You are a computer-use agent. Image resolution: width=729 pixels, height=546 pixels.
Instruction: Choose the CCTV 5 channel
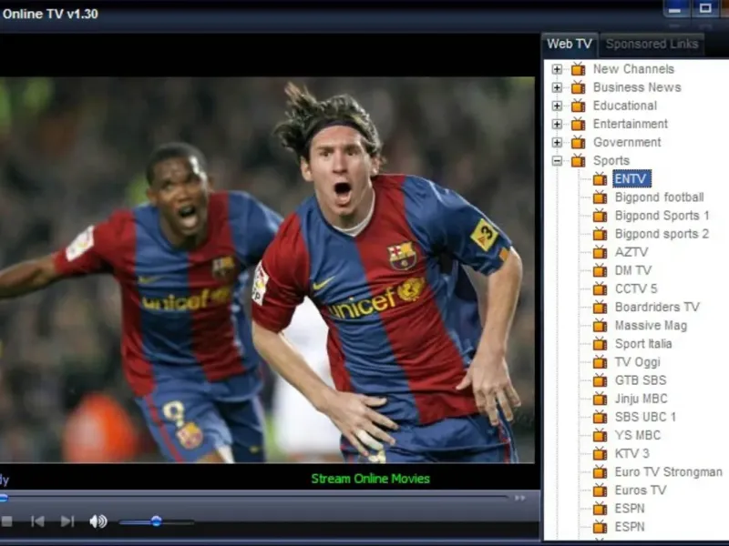click(636, 288)
